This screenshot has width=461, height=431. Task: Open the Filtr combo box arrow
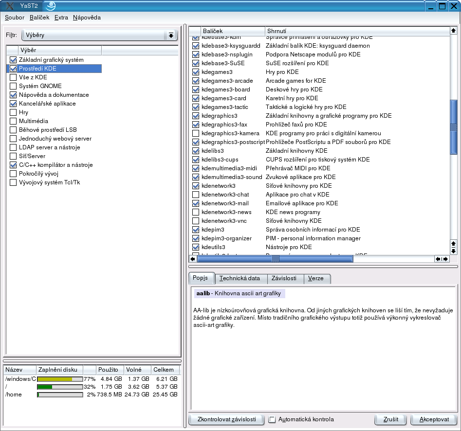tap(171, 35)
